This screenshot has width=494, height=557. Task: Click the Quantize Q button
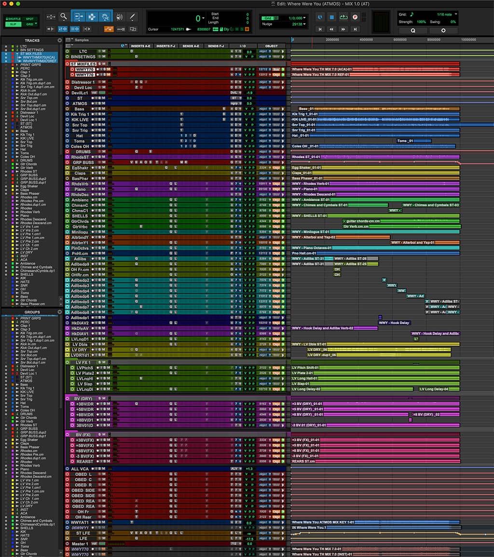pyautogui.click(x=413, y=30)
